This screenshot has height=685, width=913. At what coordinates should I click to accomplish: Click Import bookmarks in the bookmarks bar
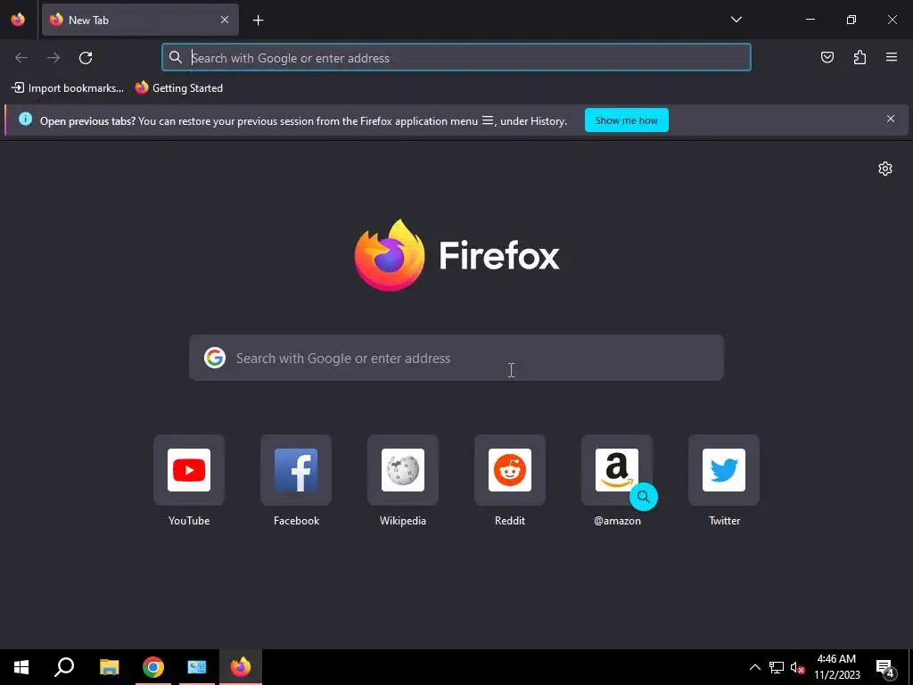click(68, 88)
